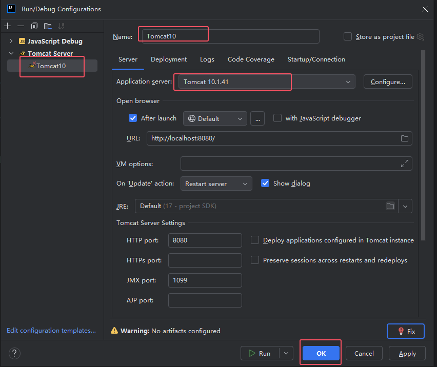Viewport: 437px width, 367px height.
Task: Open the help question mark
Action: pyautogui.click(x=14, y=353)
